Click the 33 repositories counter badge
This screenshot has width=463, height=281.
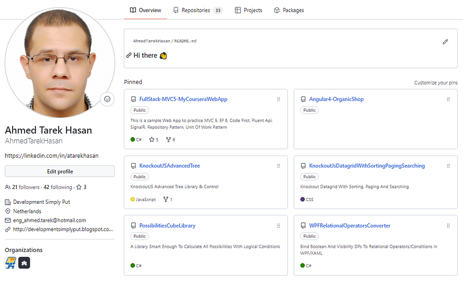click(218, 11)
